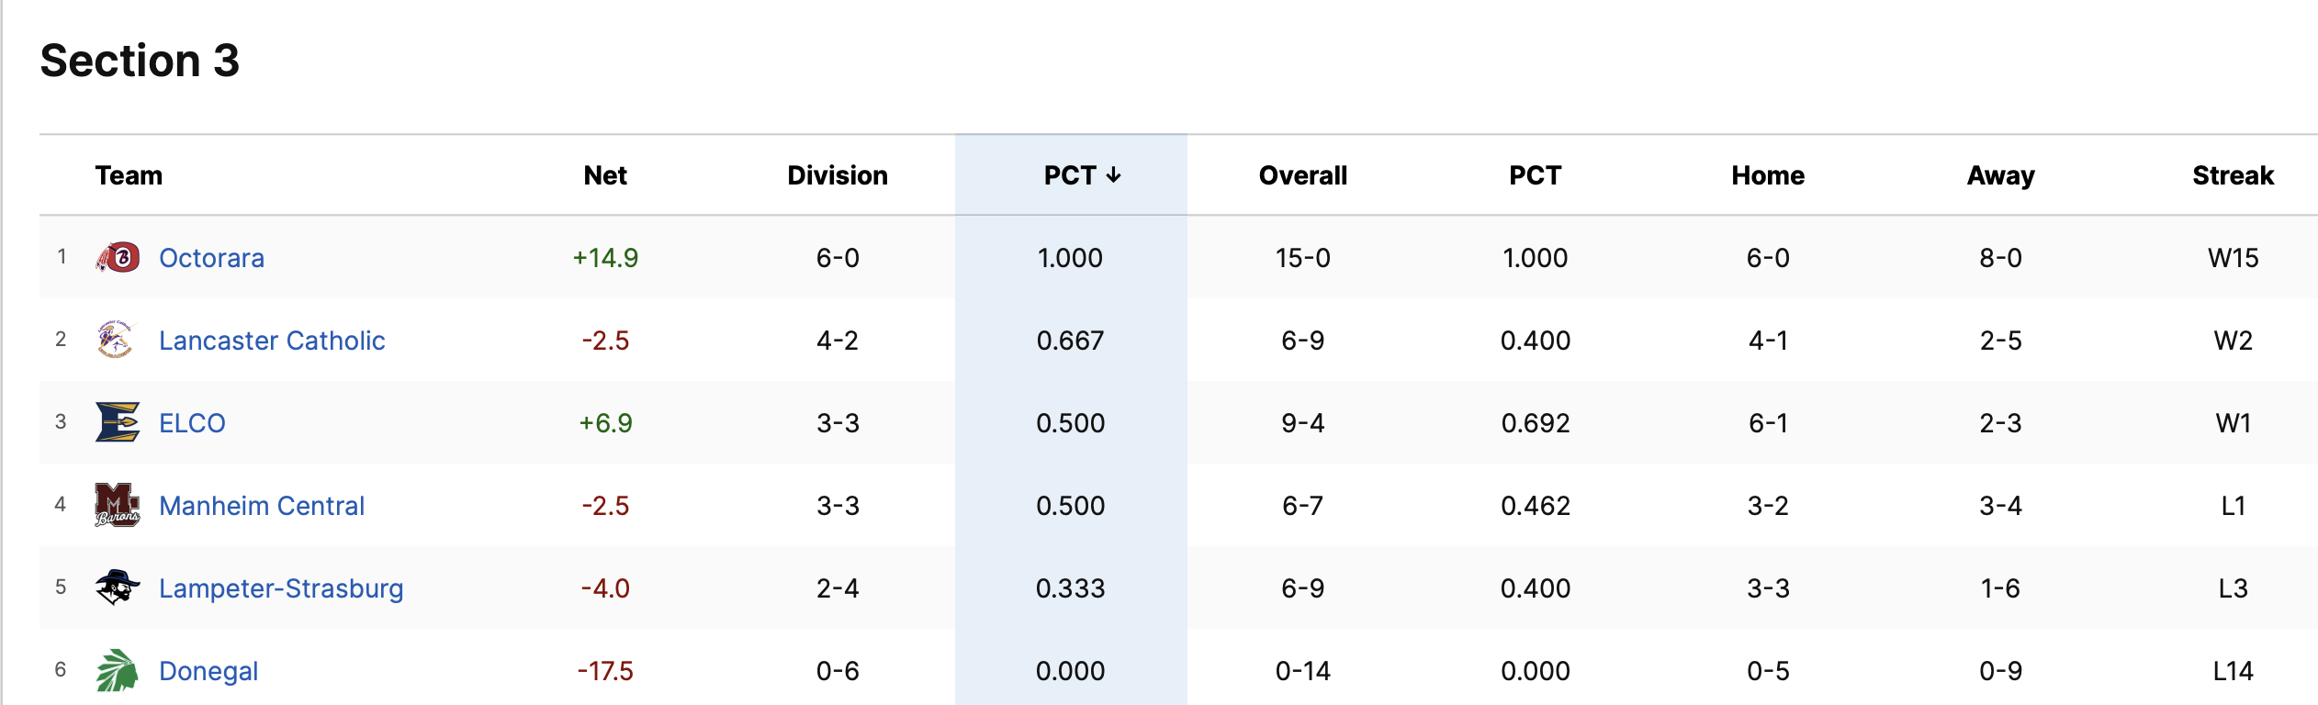This screenshot has width=2318, height=705.
Task: Click the Manheim Central Barons logo
Action: (x=118, y=505)
